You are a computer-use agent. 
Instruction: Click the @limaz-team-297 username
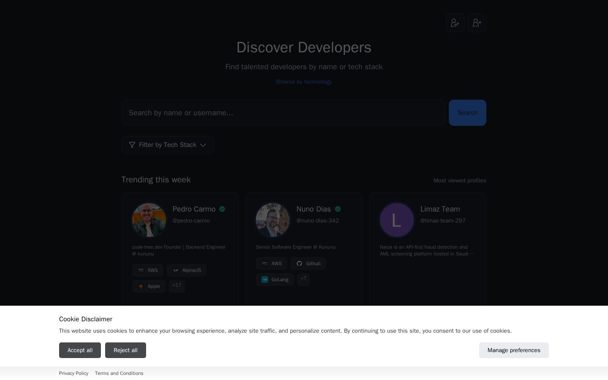pos(443,220)
